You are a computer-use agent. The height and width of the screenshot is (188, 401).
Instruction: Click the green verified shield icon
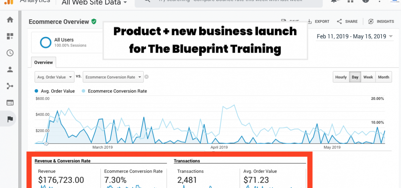tap(94, 22)
